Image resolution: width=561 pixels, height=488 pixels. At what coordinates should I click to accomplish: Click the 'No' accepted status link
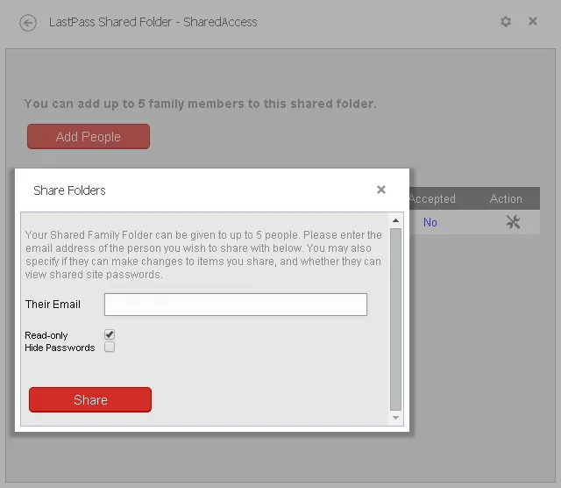pyautogui.click(x=430, y=223)
